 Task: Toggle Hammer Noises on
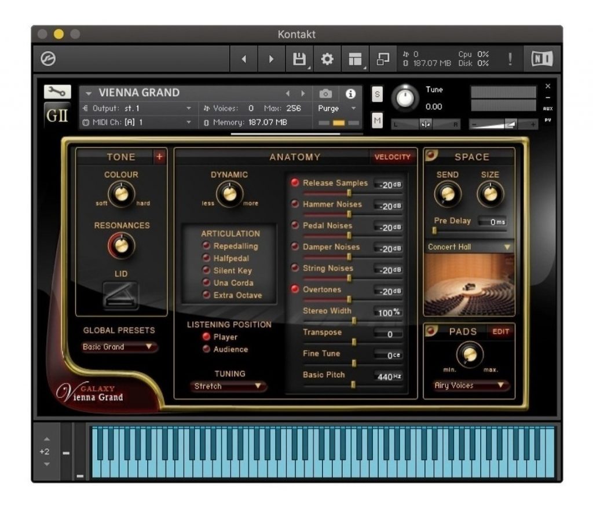point(295,204)
